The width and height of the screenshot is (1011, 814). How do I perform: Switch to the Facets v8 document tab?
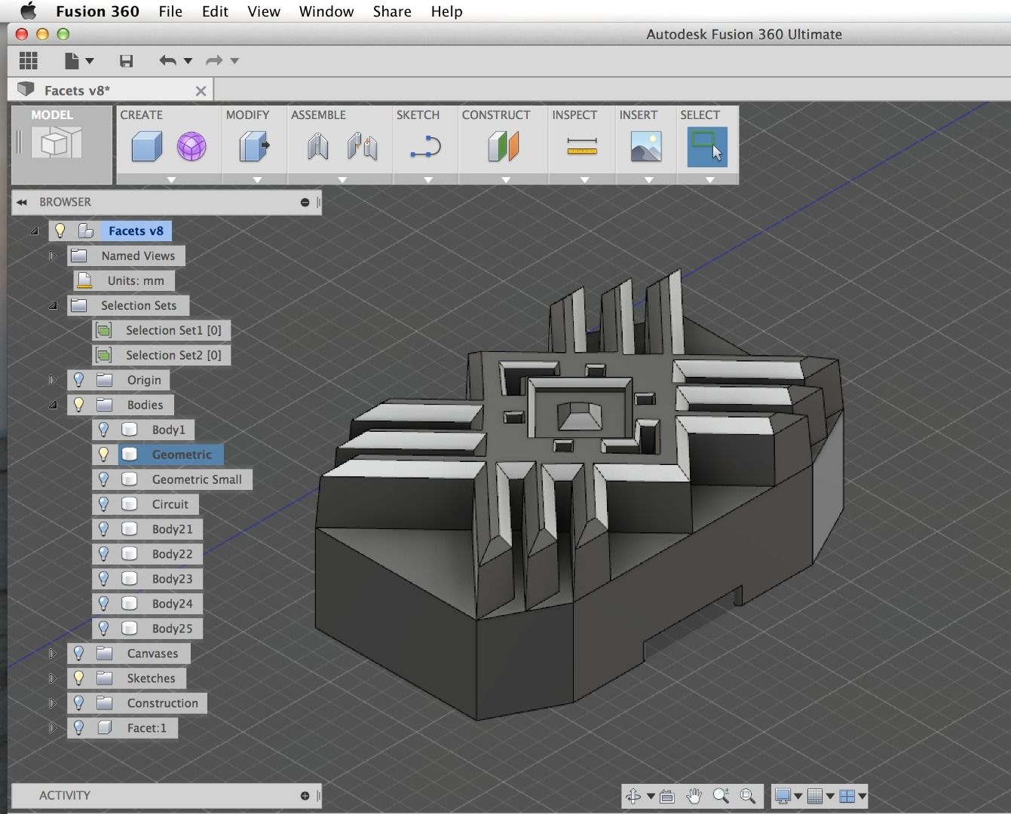(x=77, y=90)
